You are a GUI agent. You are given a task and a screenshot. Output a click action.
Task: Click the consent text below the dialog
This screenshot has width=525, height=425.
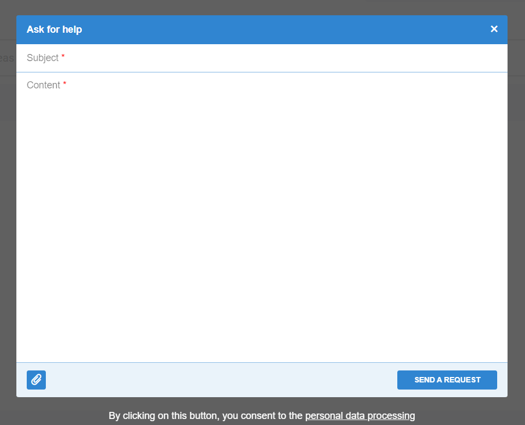[x=205, y=416]
